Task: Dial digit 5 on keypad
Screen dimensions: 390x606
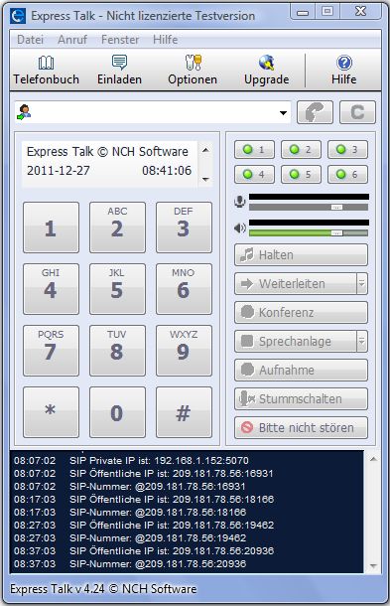Action: click(117, 289)
